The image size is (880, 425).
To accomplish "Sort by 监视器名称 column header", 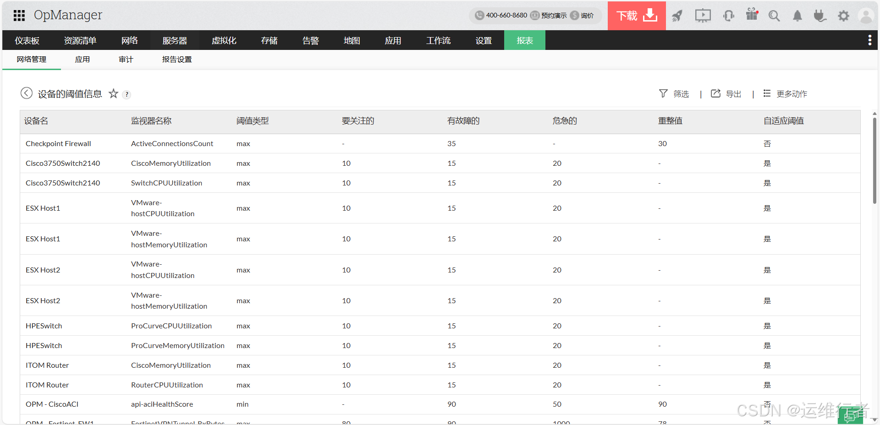I will (151, 121).
